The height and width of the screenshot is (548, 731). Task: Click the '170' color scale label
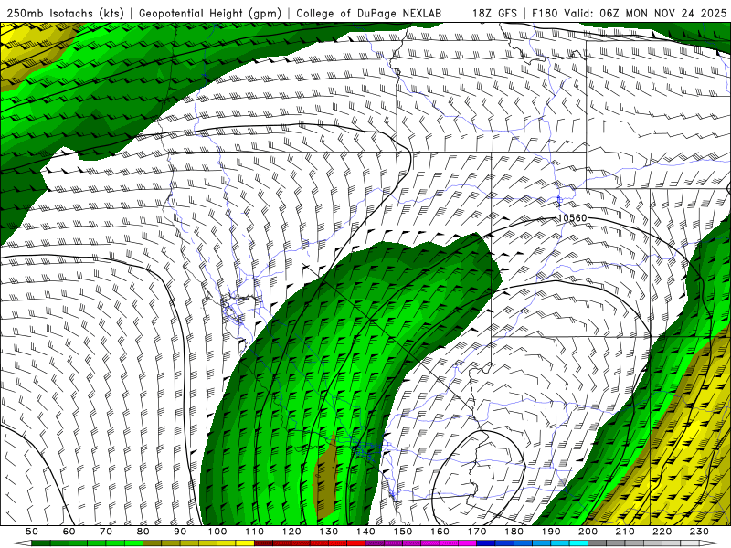pyautogui.click(x=476, y=532)
